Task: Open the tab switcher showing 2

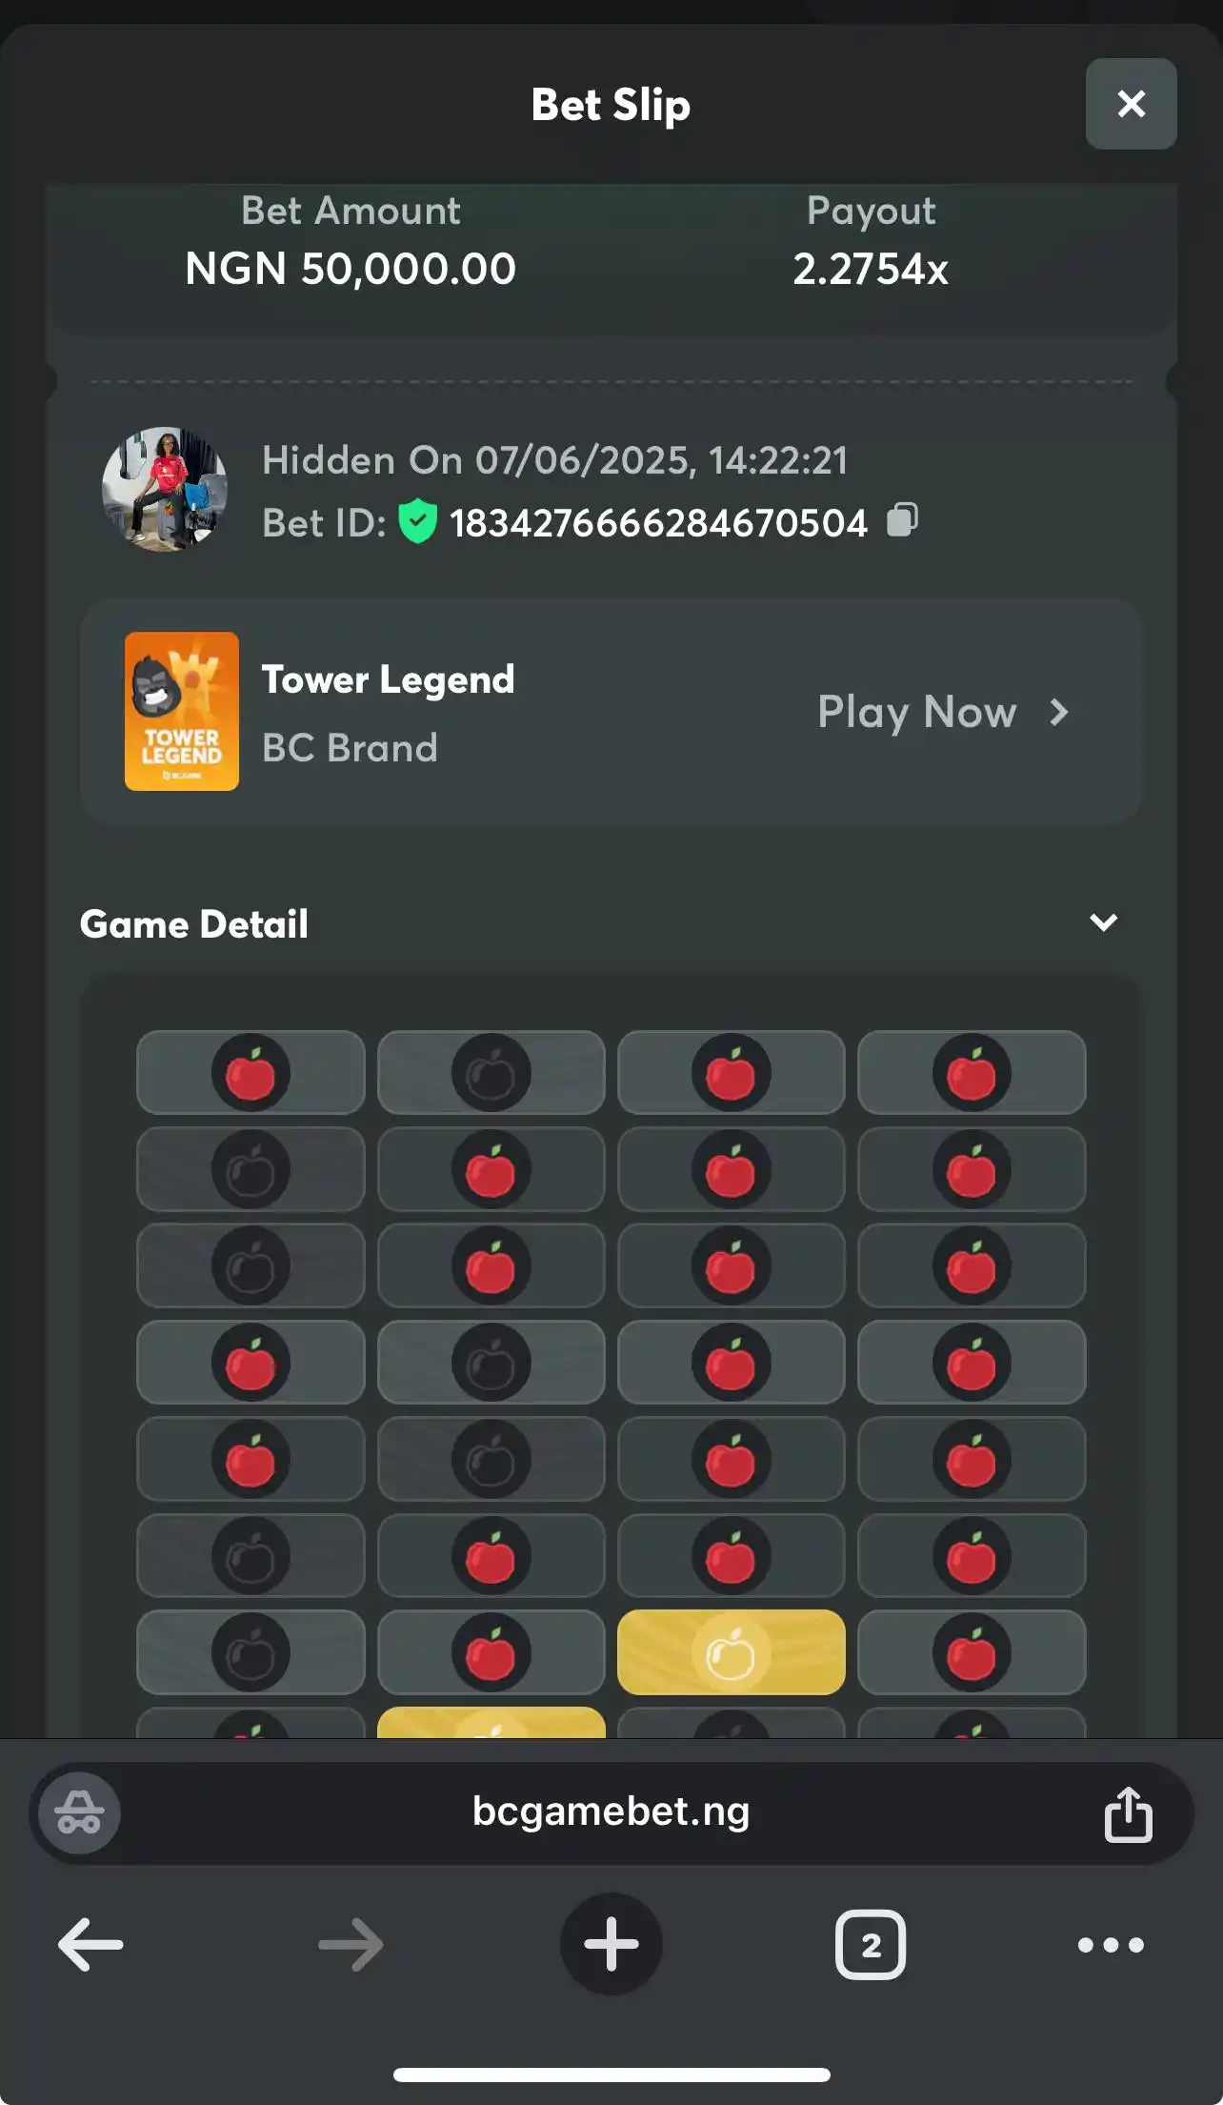Action: coord(871,1944)
